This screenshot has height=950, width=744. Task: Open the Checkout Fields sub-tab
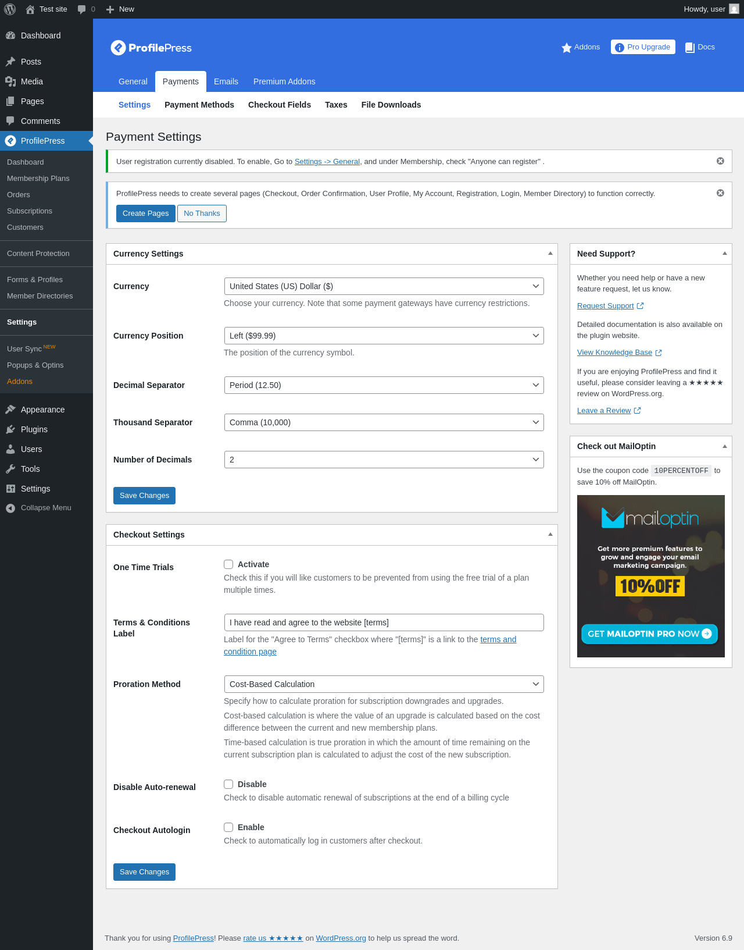280,105
